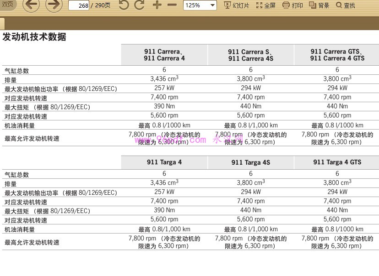
Task: Rotate page clockwise
Action: 140,5
